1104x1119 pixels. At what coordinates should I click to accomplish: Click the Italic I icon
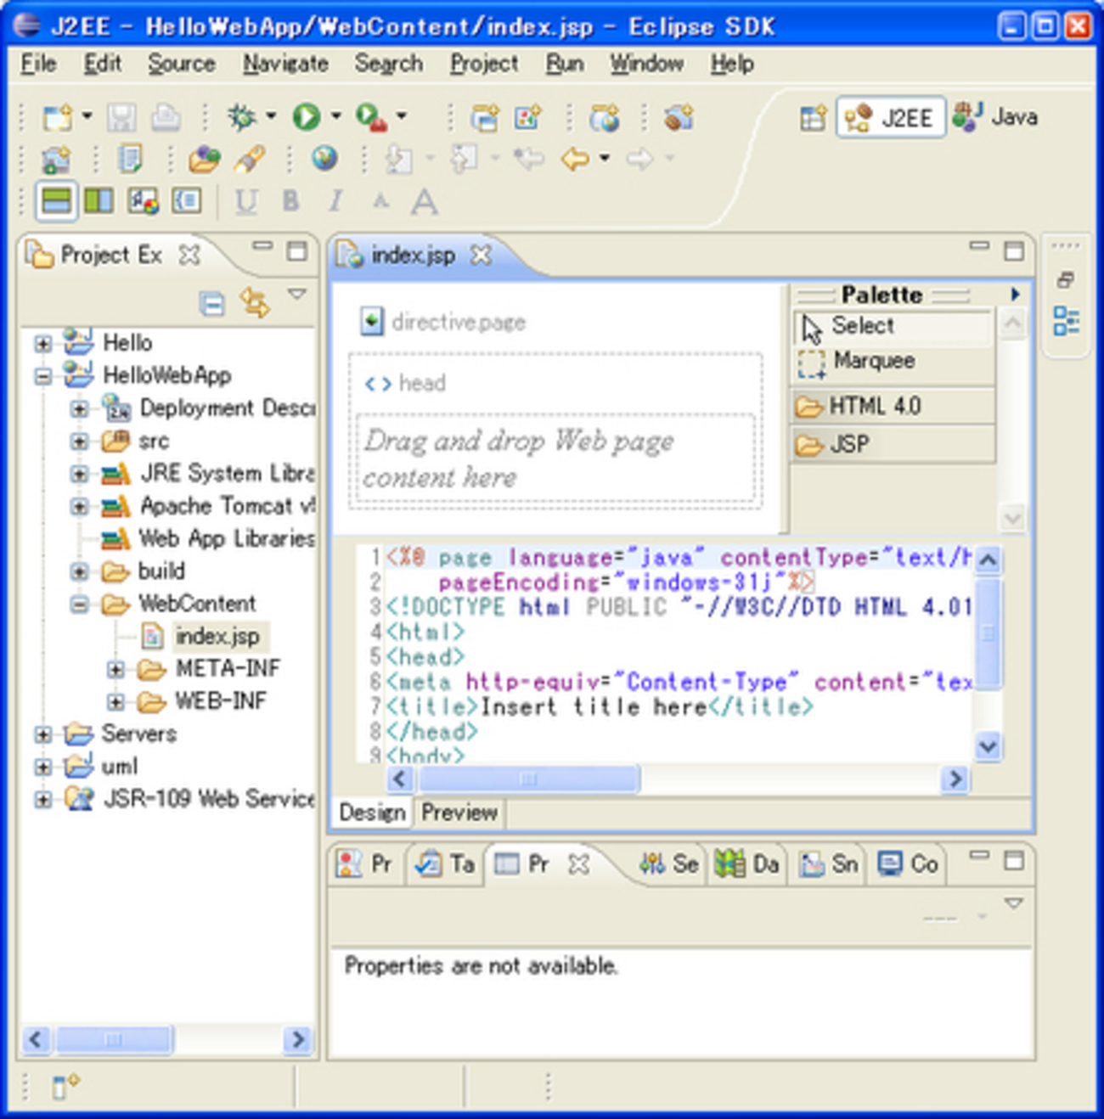(335, 201)
